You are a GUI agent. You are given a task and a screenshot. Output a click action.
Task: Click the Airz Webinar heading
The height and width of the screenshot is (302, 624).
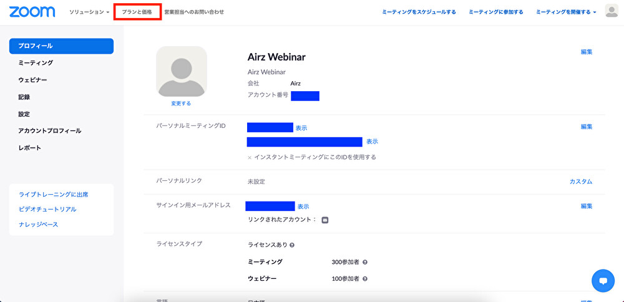(x=276, y=57)
